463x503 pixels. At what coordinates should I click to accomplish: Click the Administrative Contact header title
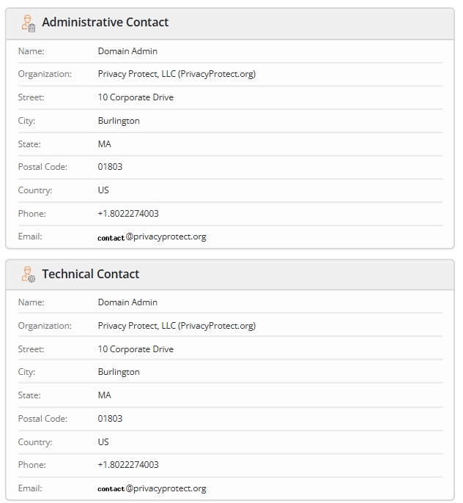pos(105,23)
